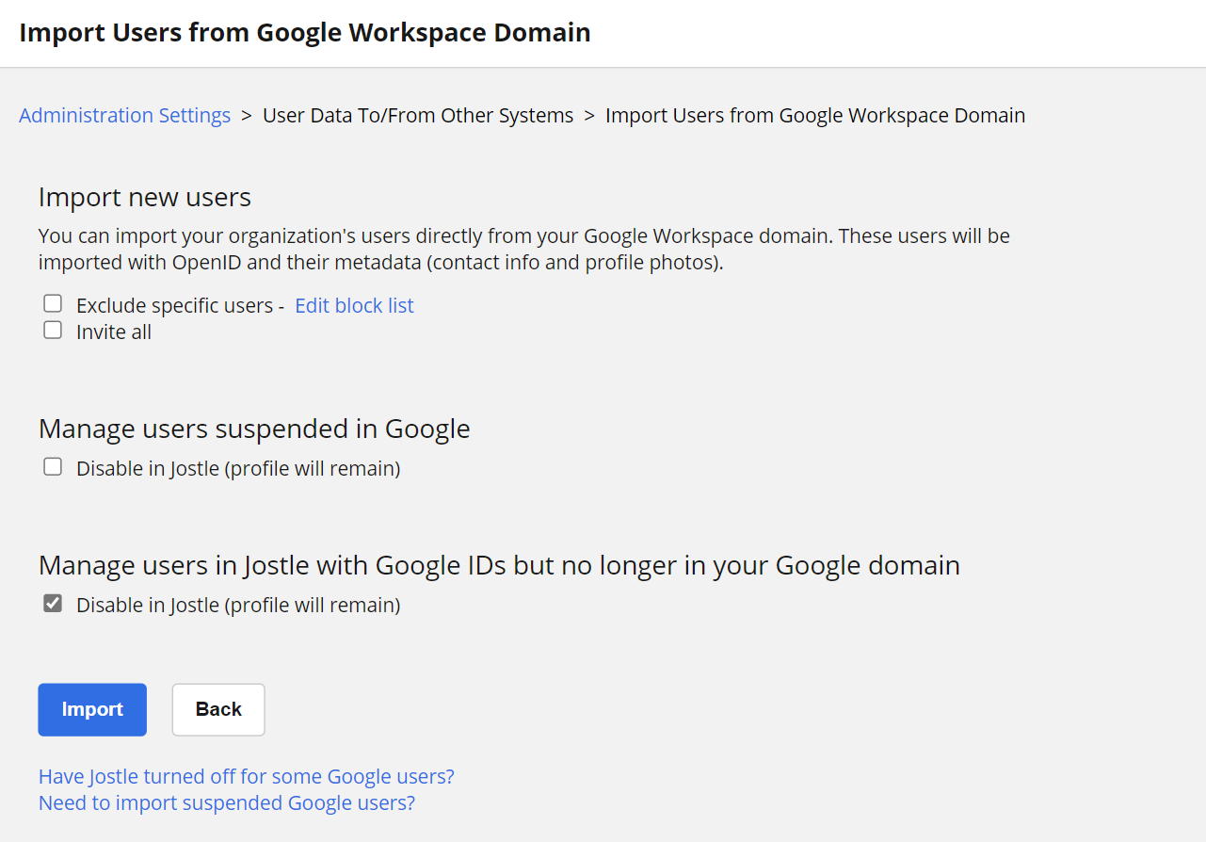
Task: Open 'Have Jostle turned off for some Google users?'
Action: (x=247, y=776)
